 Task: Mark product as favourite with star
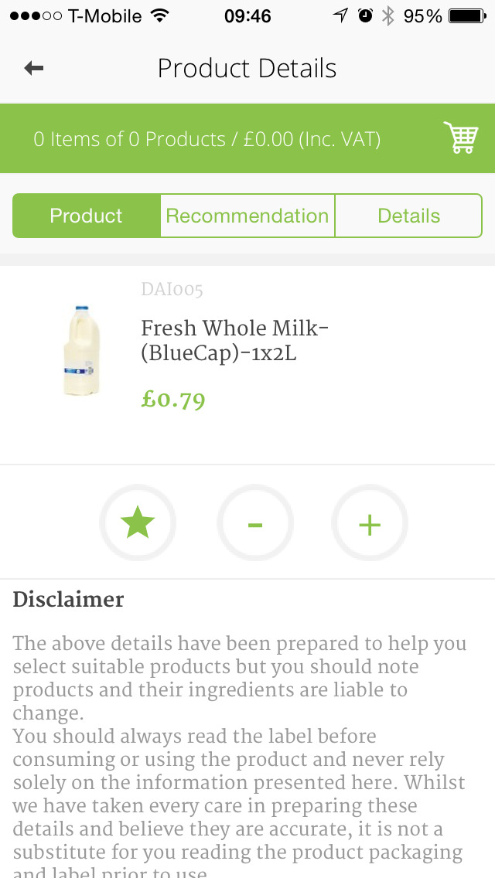point(138,523)
